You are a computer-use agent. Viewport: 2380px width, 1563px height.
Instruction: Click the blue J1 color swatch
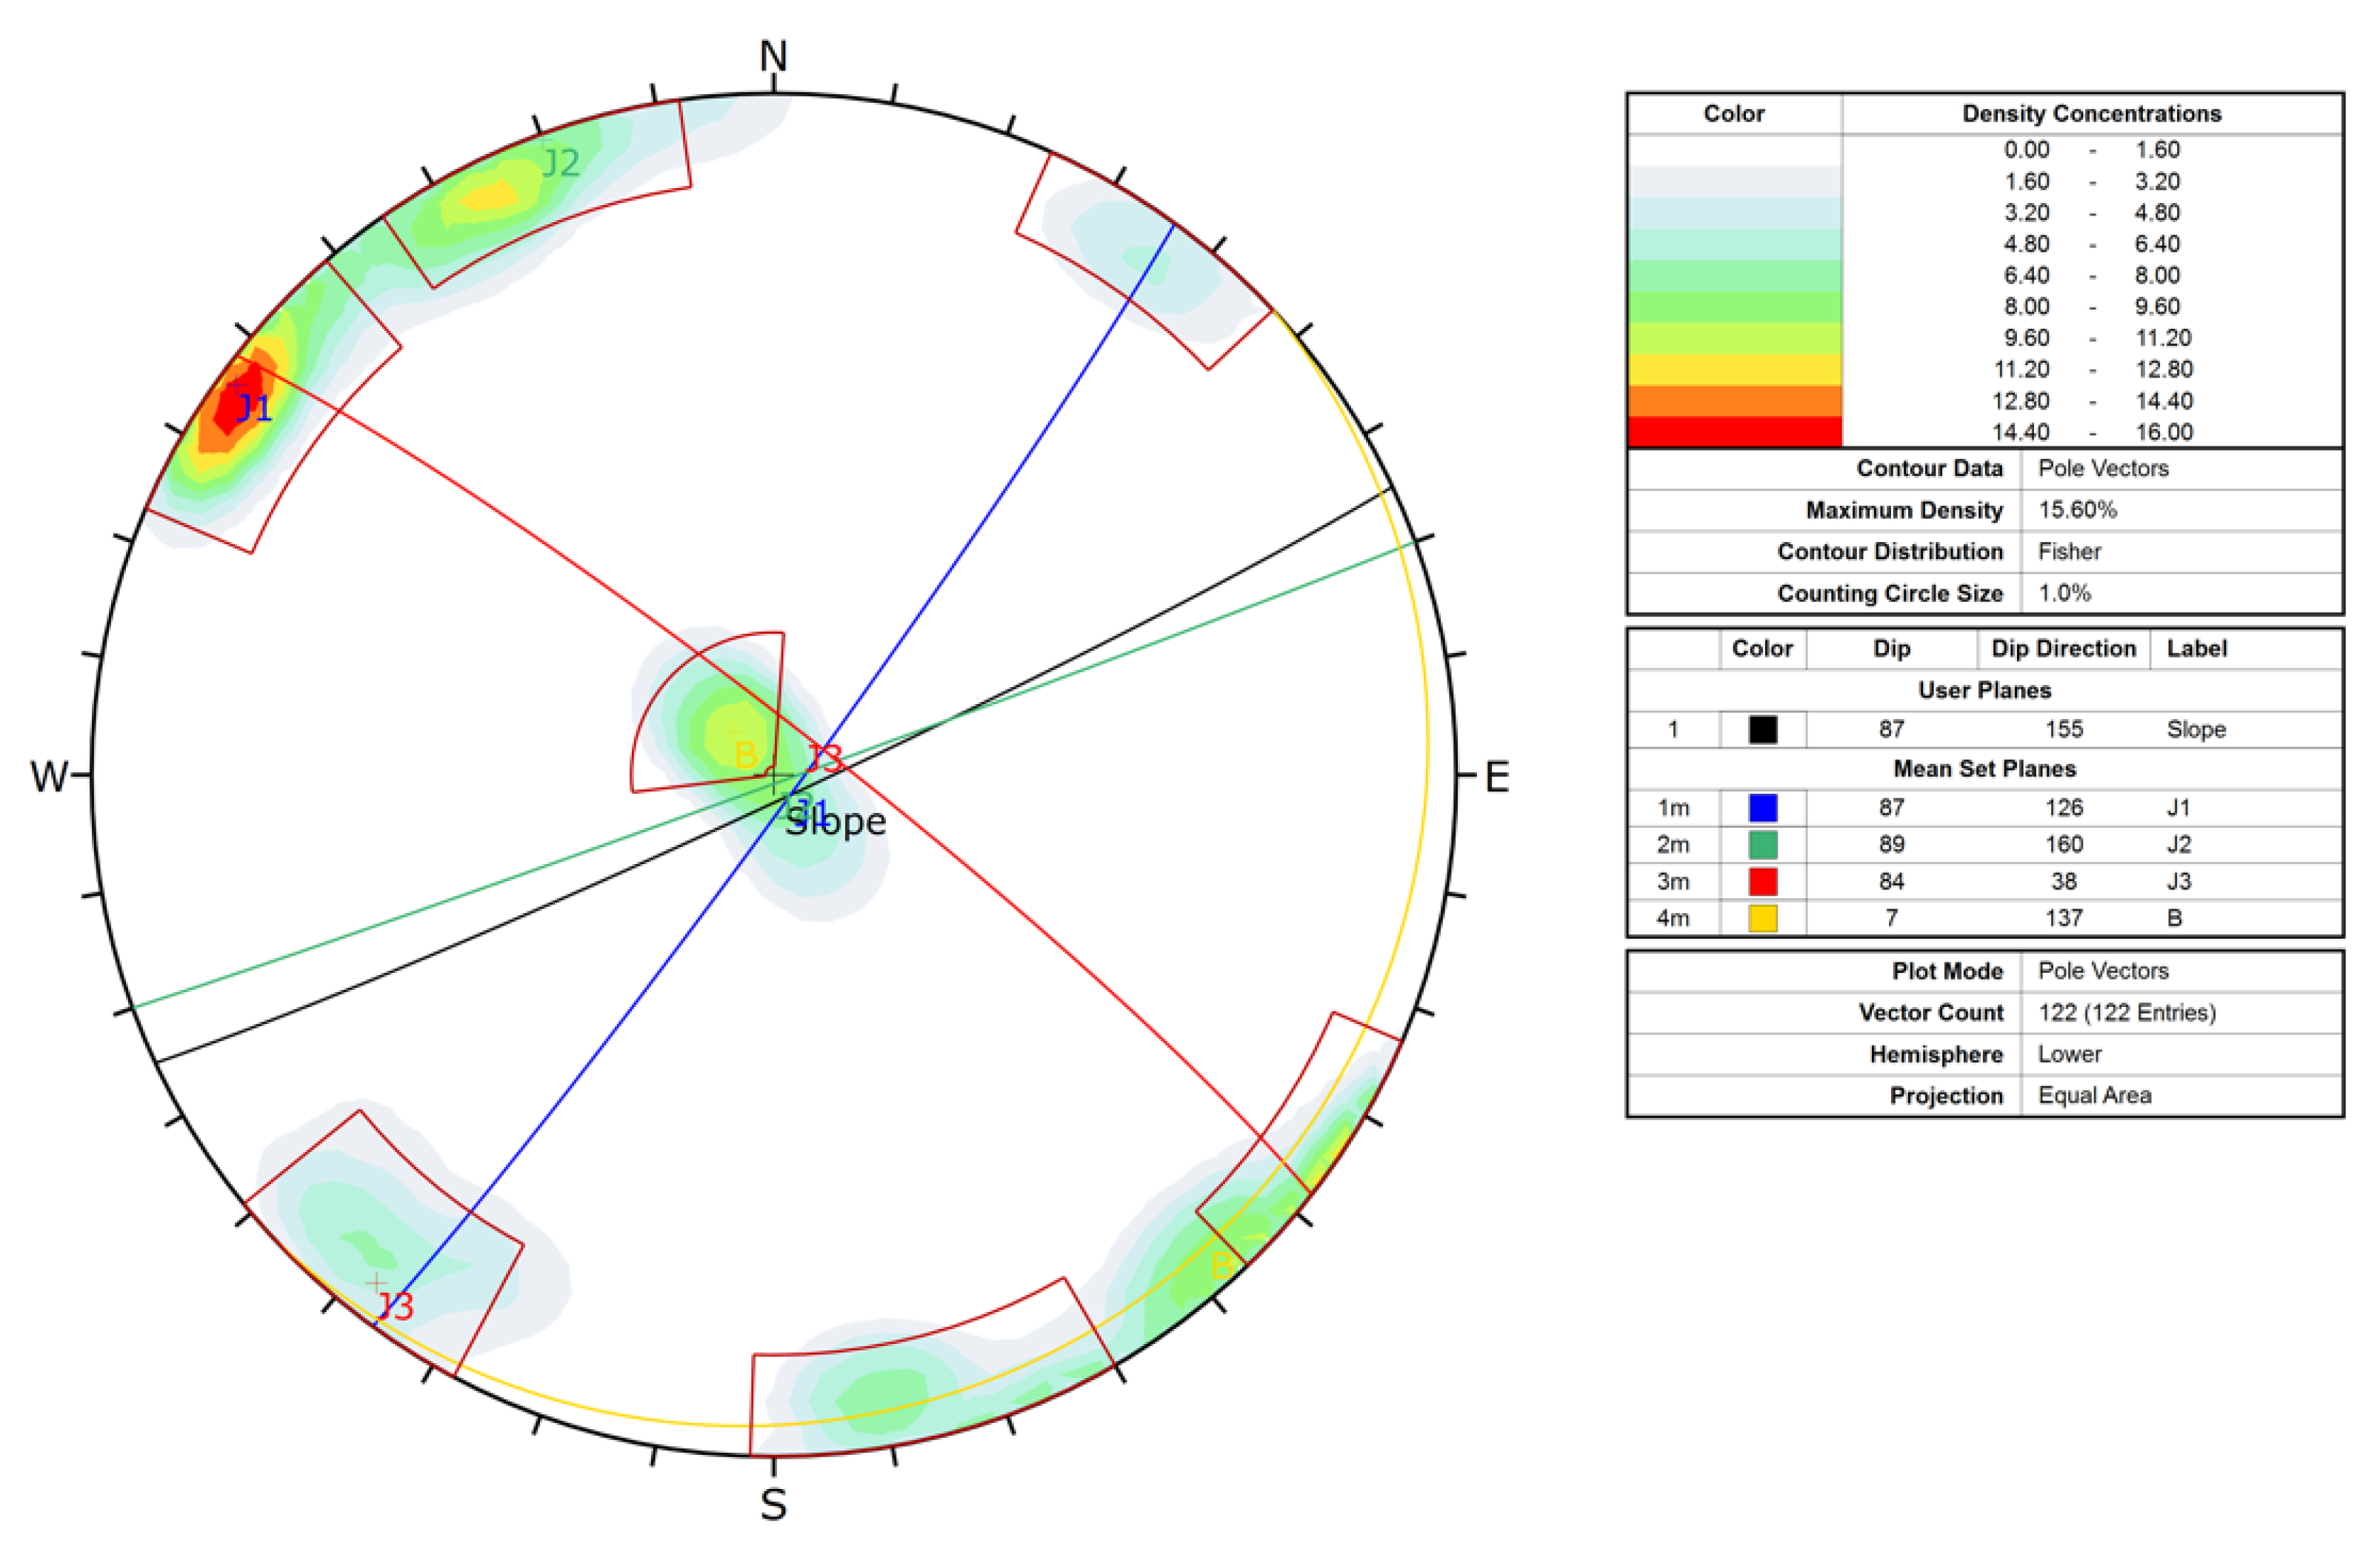click(1762, 808)
